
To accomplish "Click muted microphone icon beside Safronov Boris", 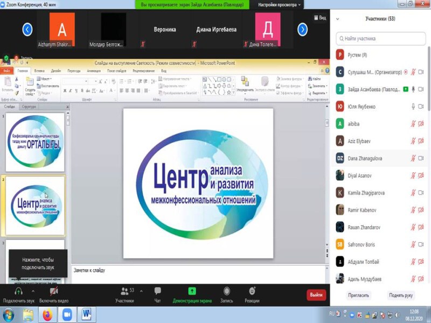I will pyautogui.click(x=413, y=244).
